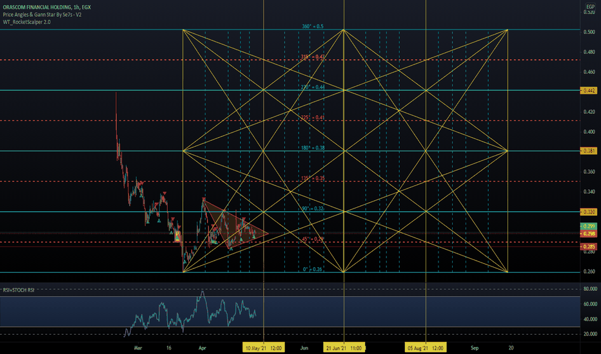Click the 40.000 value on RSI axis
601x354 pixels.
pyautogui.click(x=590, y=319)
